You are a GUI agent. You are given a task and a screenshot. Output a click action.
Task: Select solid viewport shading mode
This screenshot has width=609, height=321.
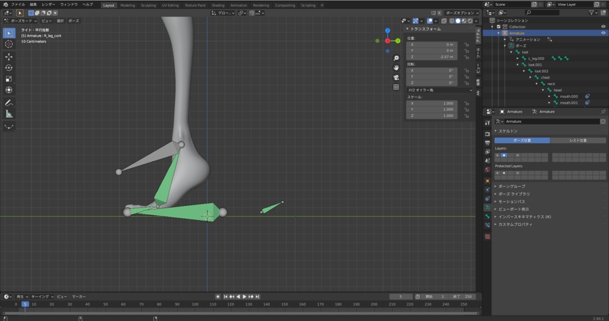[458, 21]
